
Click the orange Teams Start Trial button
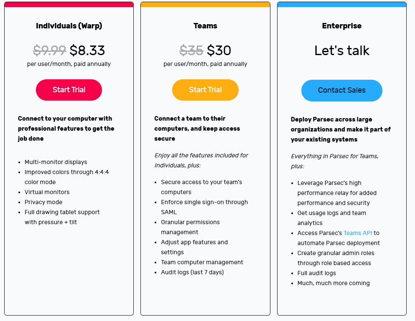point(205,90)
